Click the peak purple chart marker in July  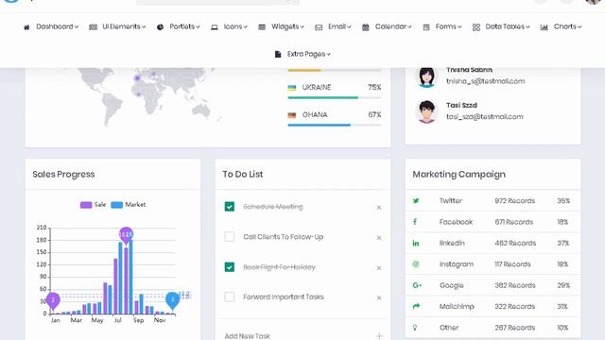click(x=126, y=235)
